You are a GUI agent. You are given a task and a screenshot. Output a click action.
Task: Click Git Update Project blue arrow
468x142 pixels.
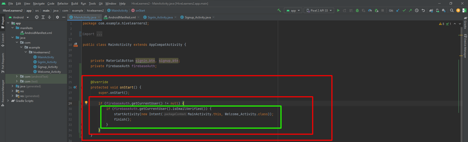coord(398,11)
